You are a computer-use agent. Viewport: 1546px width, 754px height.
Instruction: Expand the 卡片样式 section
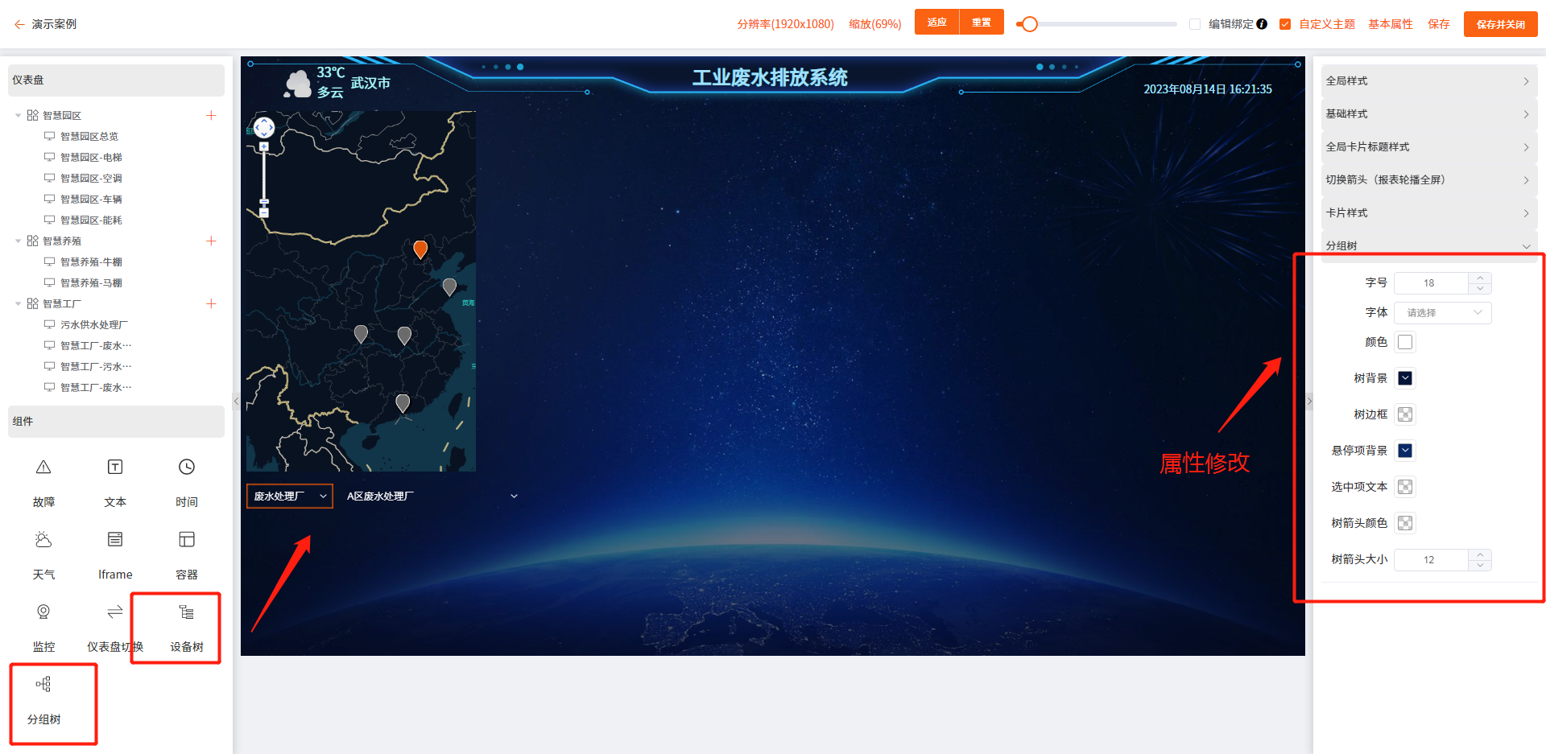click(1429, 213)
